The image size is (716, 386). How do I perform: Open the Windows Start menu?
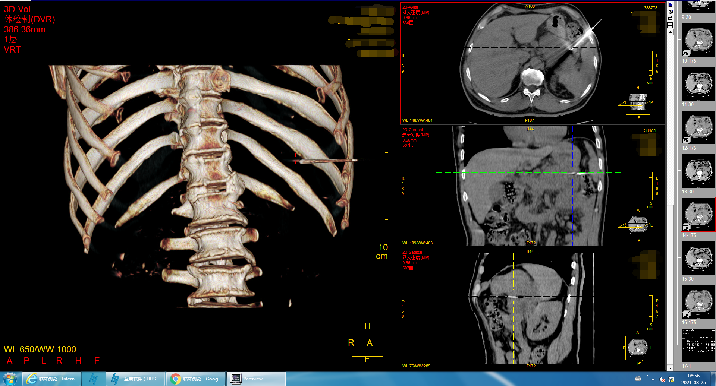pos(10,379)
